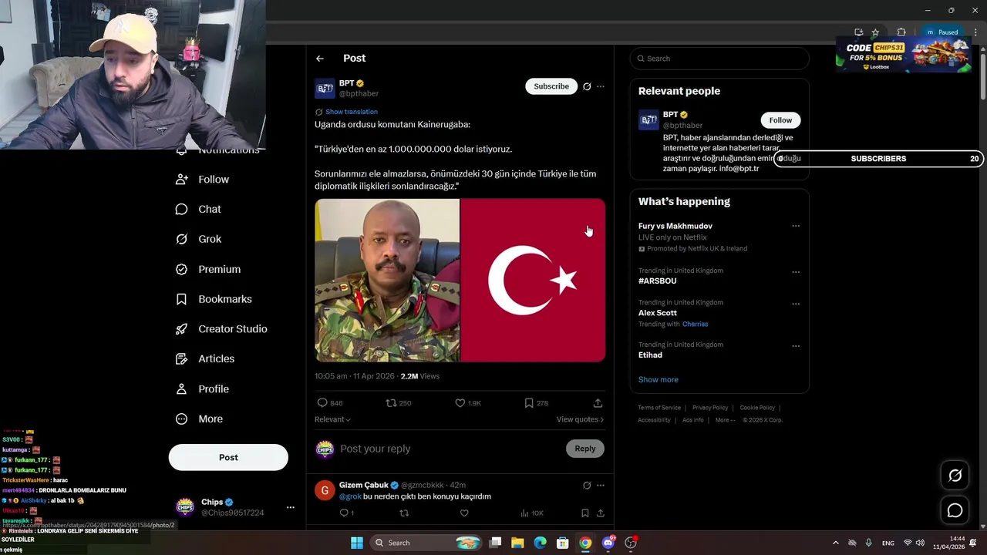This screenshot has width=987, height=555.
Task: Open options for Etihad trend
Action: (796, 346)
